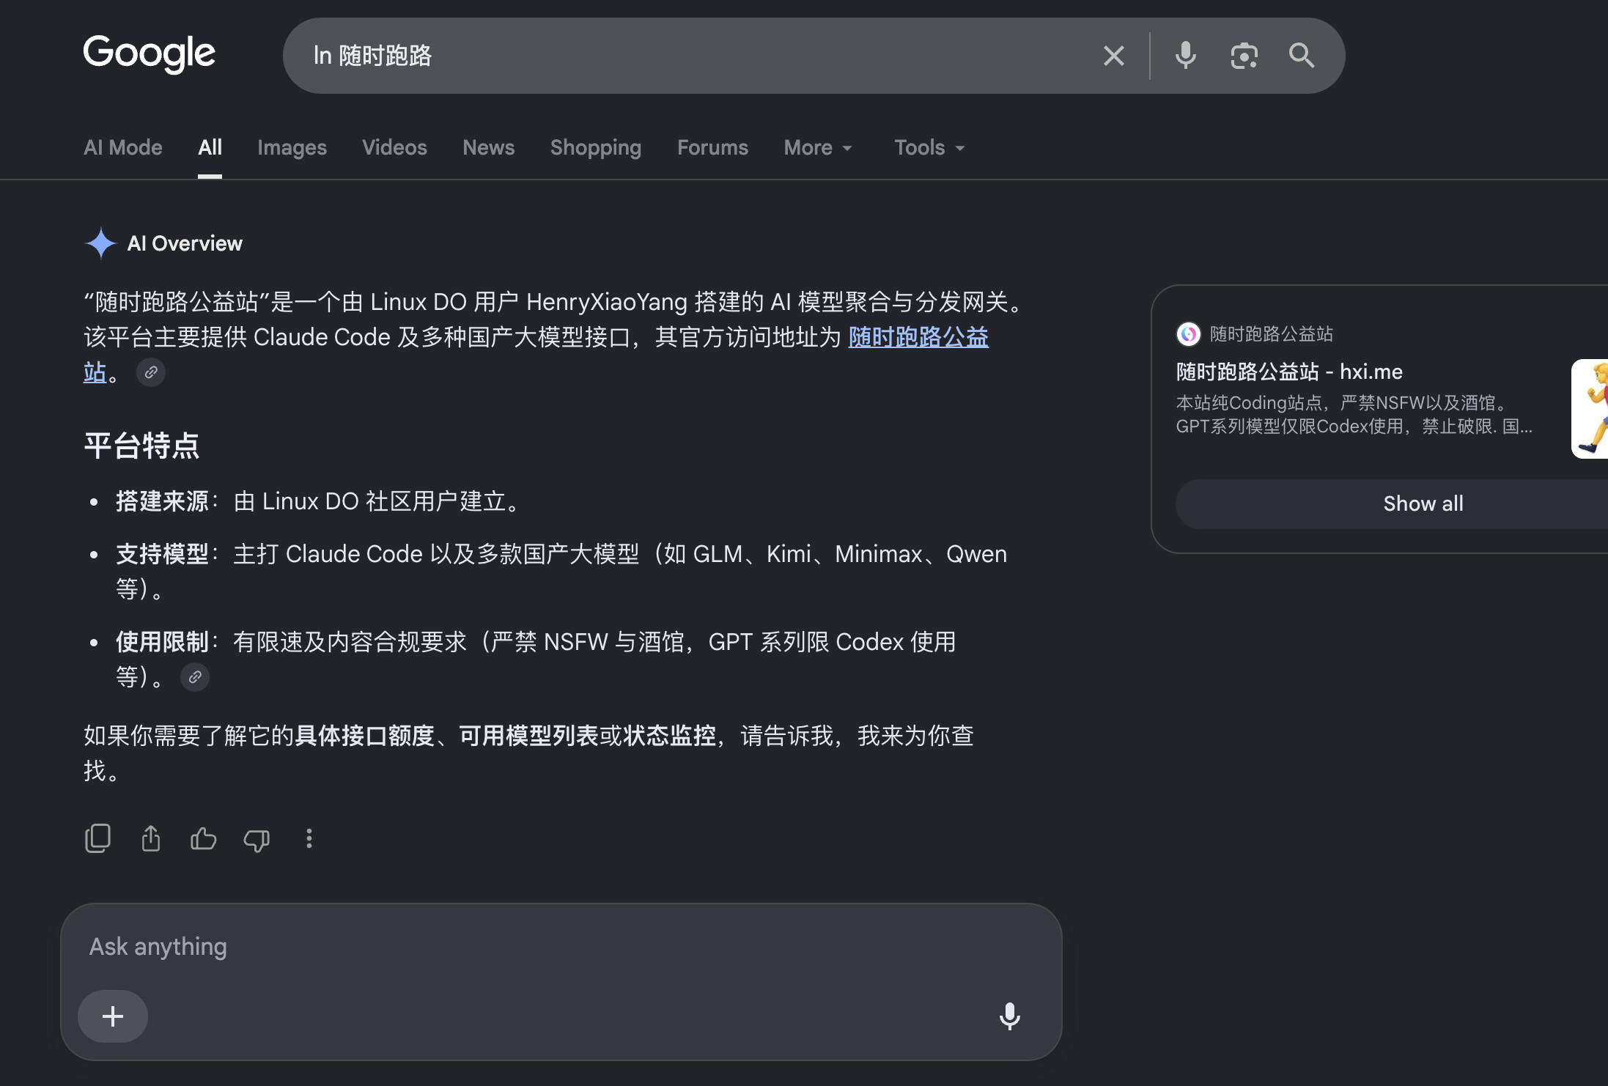Open the three-dot more options menu
Image resolution: width=1608 pixels, height=1086 pixels.
click(x=309, y=838)
